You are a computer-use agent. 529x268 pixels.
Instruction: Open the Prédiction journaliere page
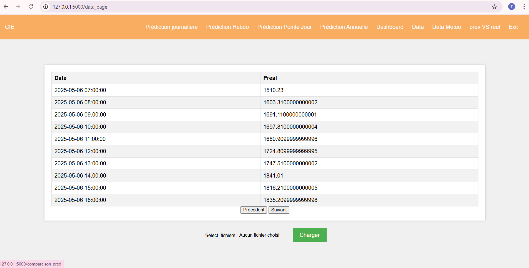[172, 27]
